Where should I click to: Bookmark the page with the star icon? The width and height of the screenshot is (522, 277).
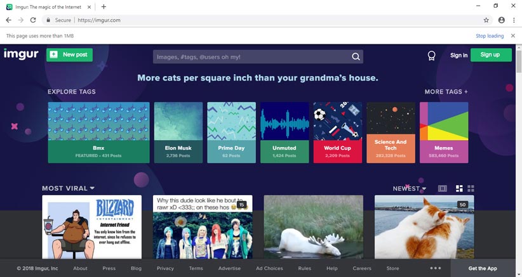[x=486, y=20]
